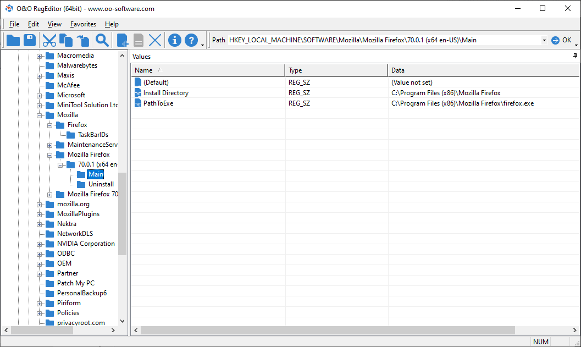
Task: Expand the Microsoft tree node
Action: coord(39,96)
